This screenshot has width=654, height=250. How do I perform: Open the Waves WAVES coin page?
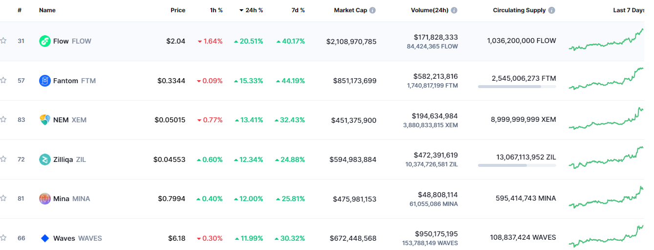click(x=78, y=238)
